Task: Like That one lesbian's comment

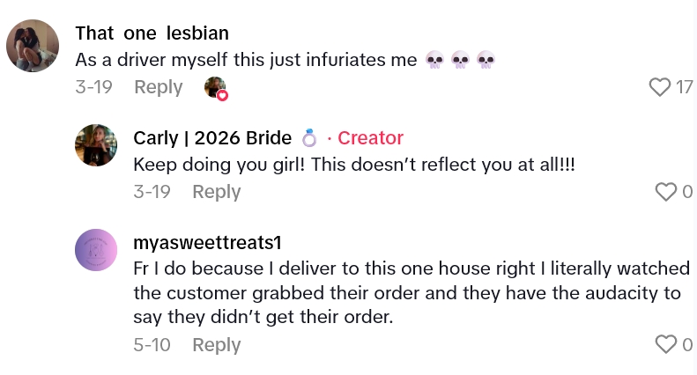Action: (660, 86)
